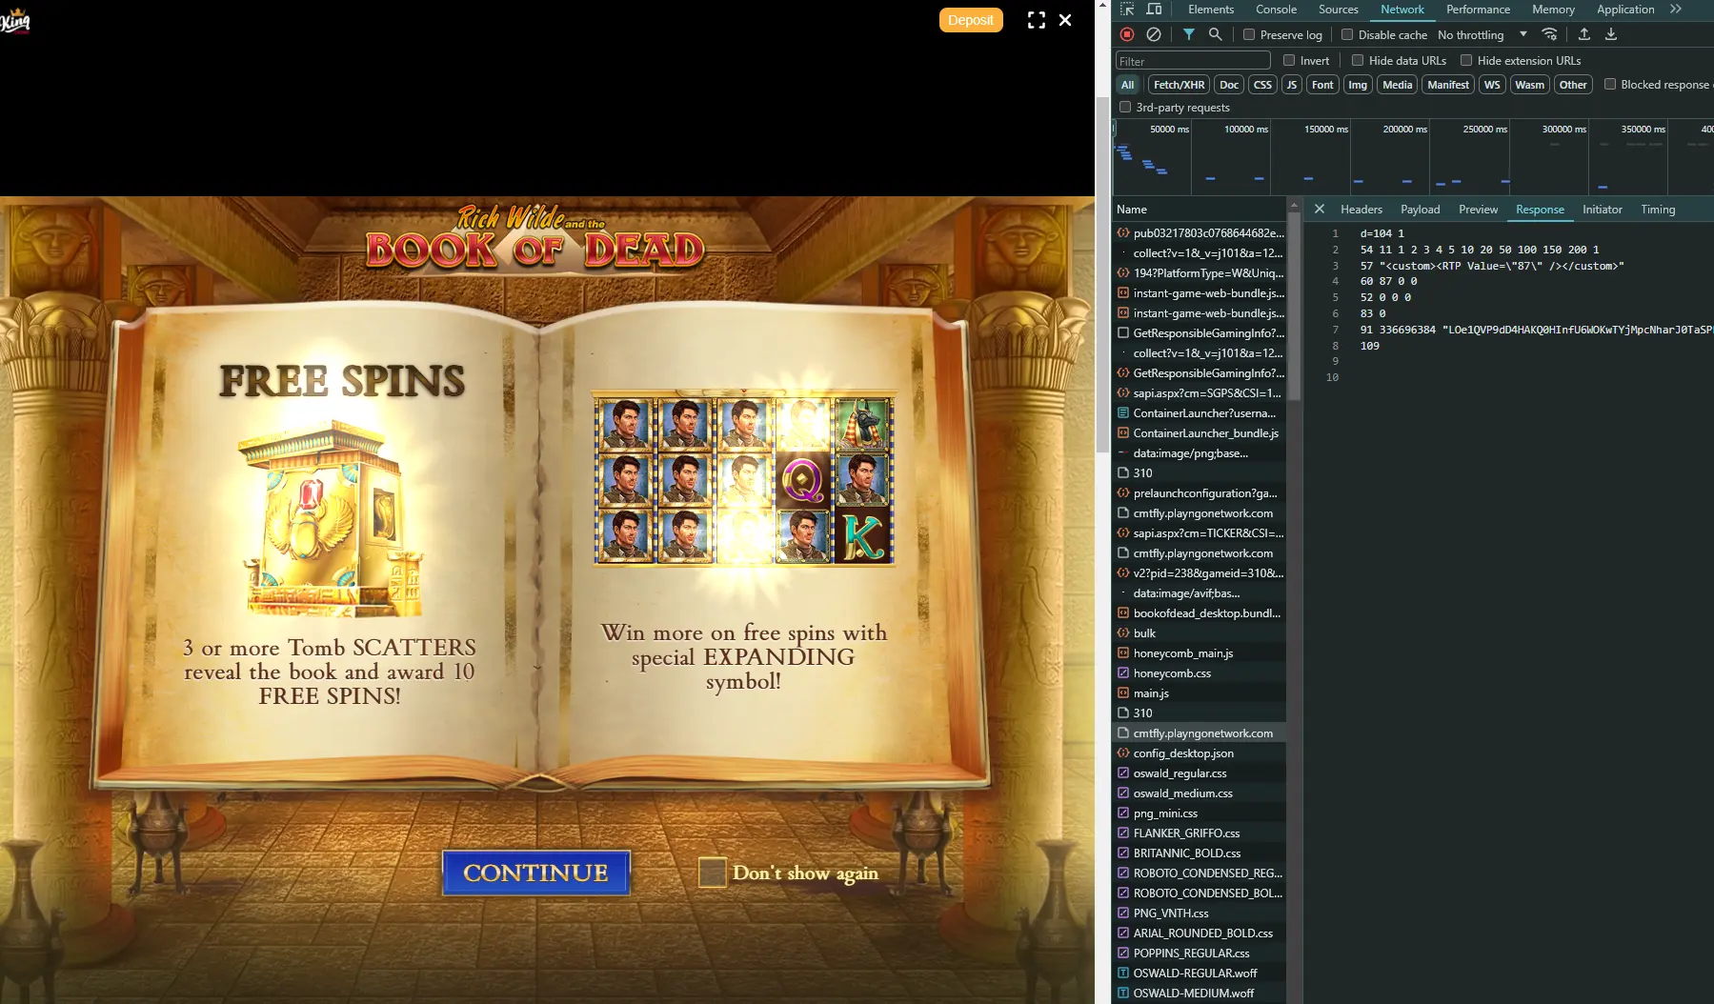The image size is (1714, 1004).
Task: Show the Headers tab of request
Action: [1361, 210]
